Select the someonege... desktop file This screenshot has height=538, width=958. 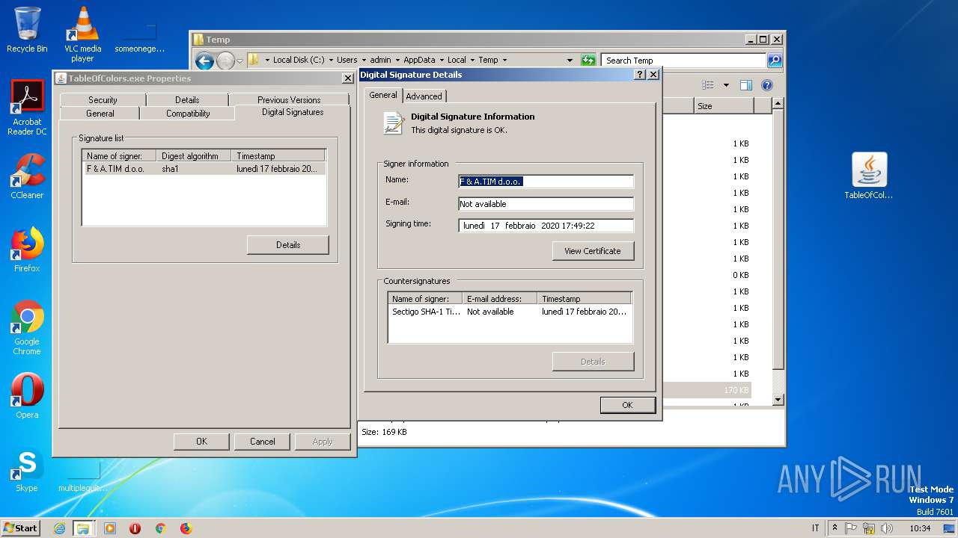(x=140, y=37)
